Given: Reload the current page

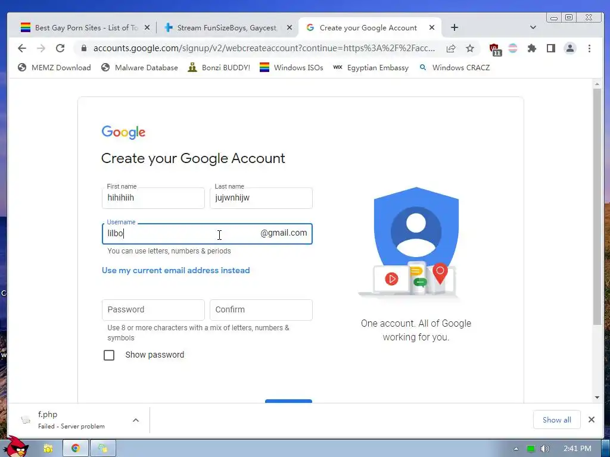Looking at the screenshot, I should click(60, 48).
